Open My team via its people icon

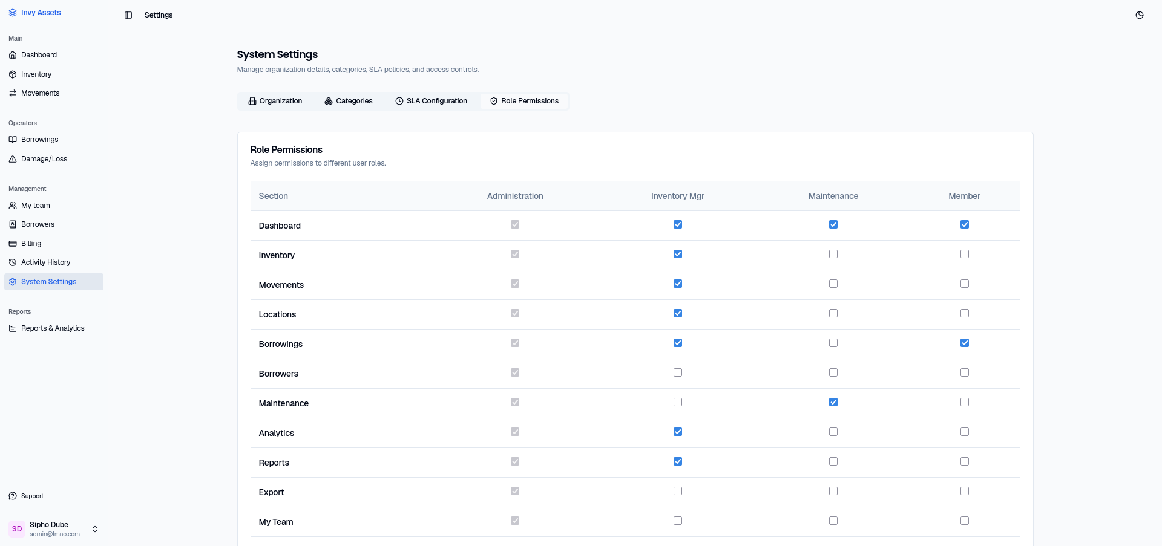coord(13,206)
